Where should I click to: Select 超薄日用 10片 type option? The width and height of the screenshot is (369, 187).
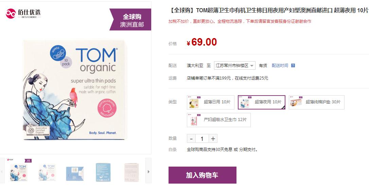(211, 102)
